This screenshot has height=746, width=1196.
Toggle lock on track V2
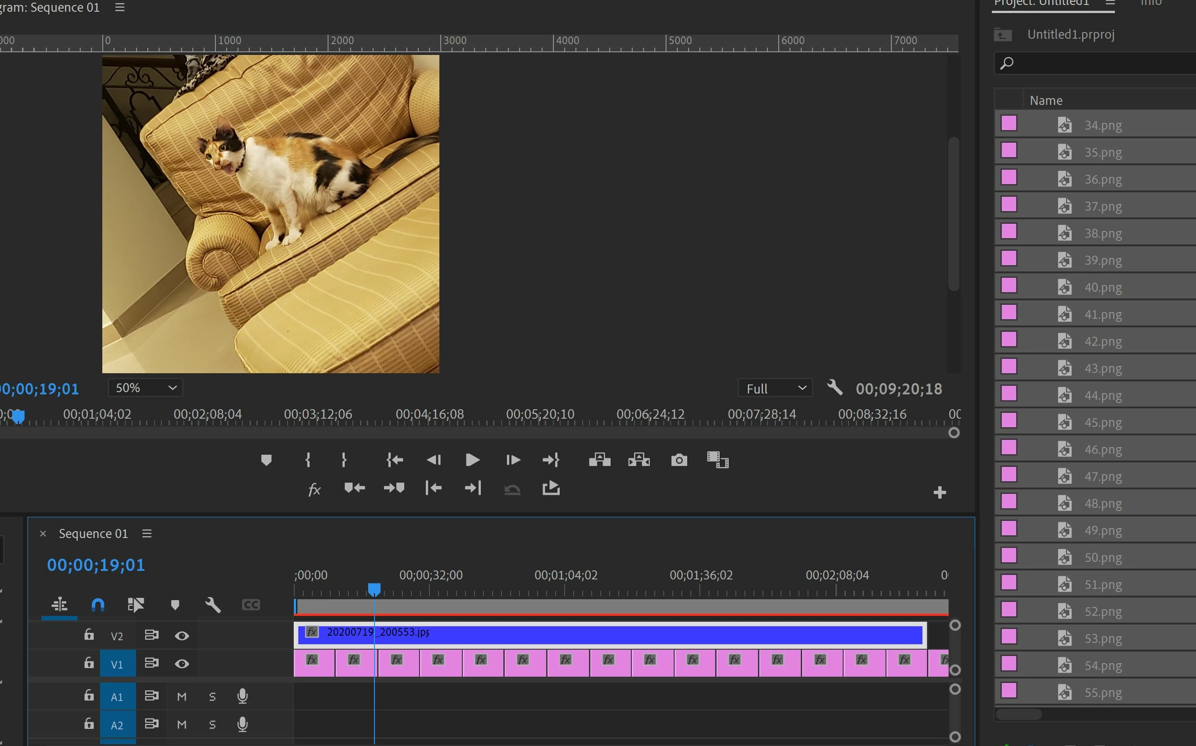[89, 634]
